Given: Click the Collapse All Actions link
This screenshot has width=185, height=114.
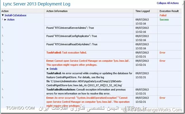Looking at the screenshot, I should [168, 3].
